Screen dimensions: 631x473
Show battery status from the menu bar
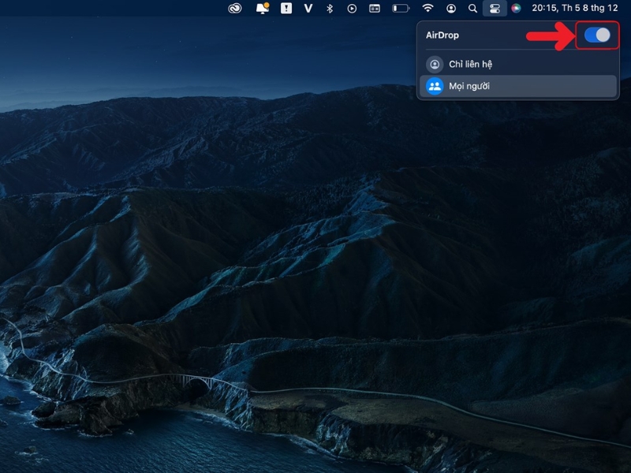[x=401, y=8]
